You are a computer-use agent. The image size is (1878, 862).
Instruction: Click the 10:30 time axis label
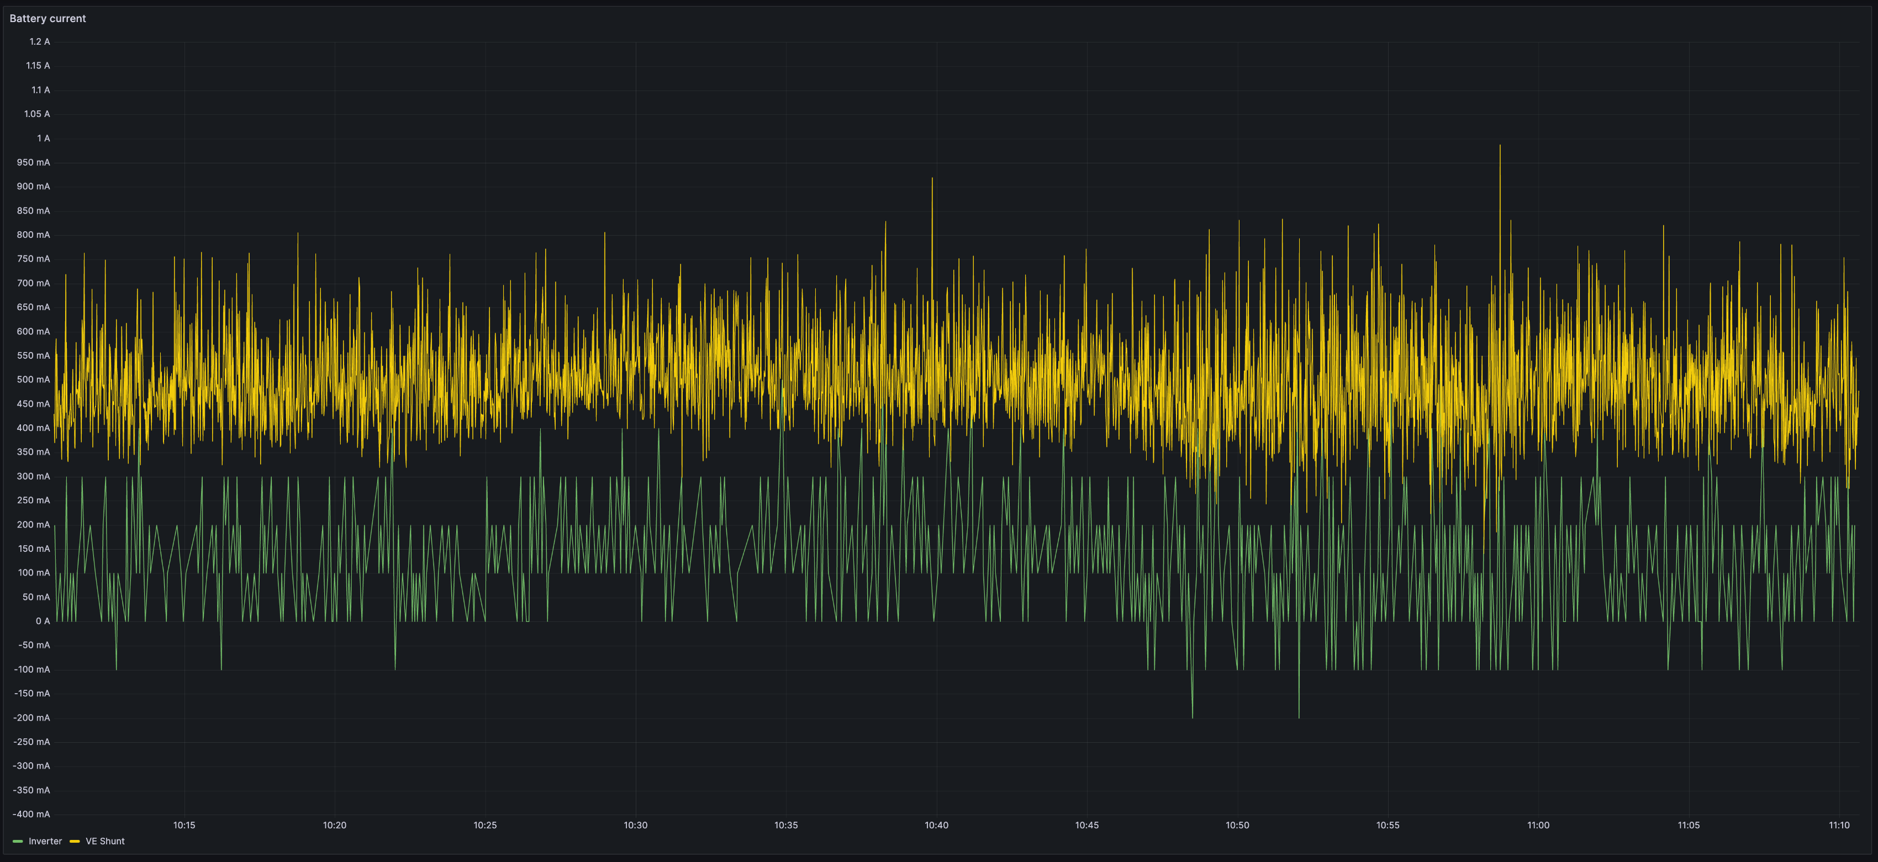click(x=636, y=825)
